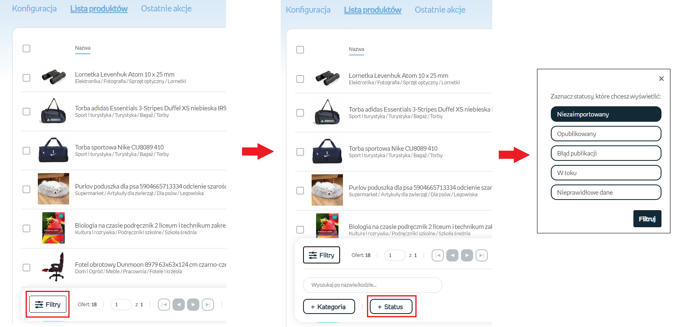Open the Fotel obrotowy chair thumbnail
Image resolution: width=681 pixels, height=327 pixels.
click(x=54, y=268)
